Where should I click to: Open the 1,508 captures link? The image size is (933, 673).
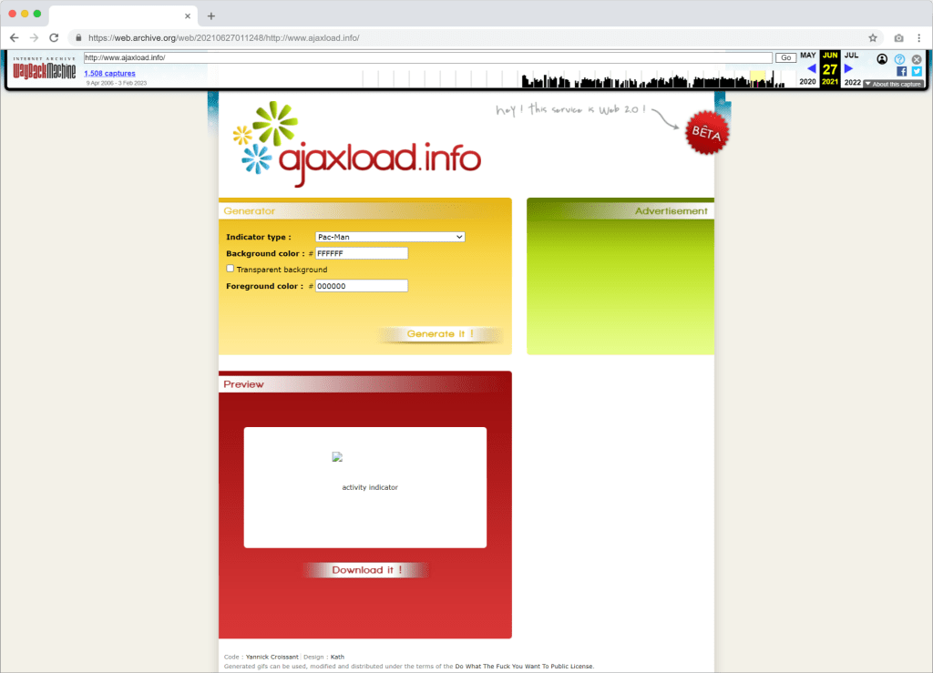click(109, 73)
